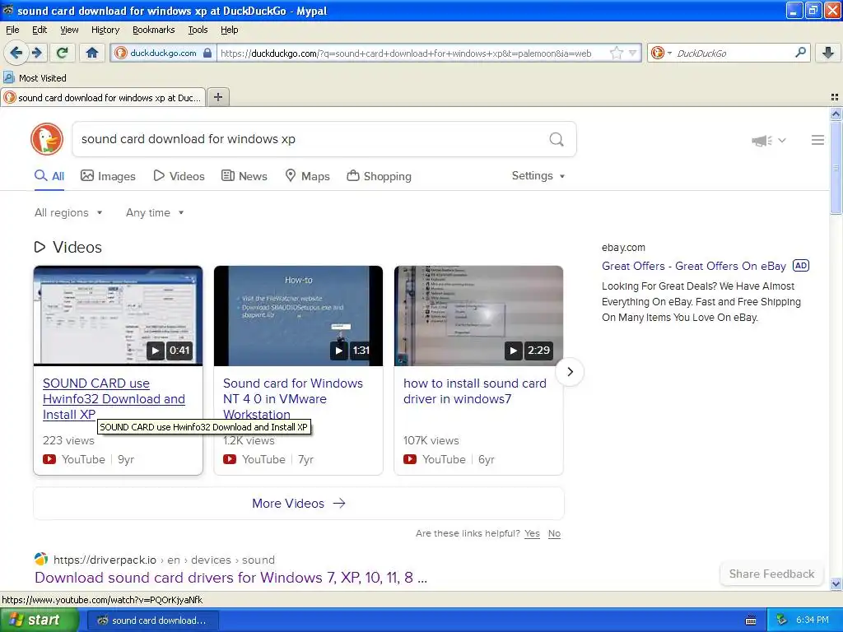The height and width of the screenshot is (632, 843).
Task: Open the hamburger side menu
Action: tap(817, 140)
